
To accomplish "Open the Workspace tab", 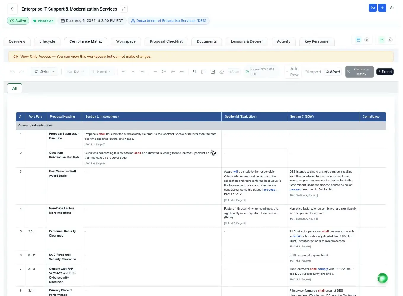I will tap(126, 41).
